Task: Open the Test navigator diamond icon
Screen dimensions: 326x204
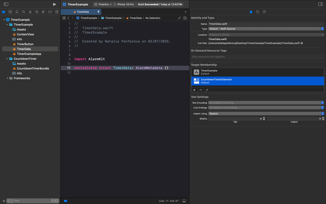Action: tap(37, 12)
